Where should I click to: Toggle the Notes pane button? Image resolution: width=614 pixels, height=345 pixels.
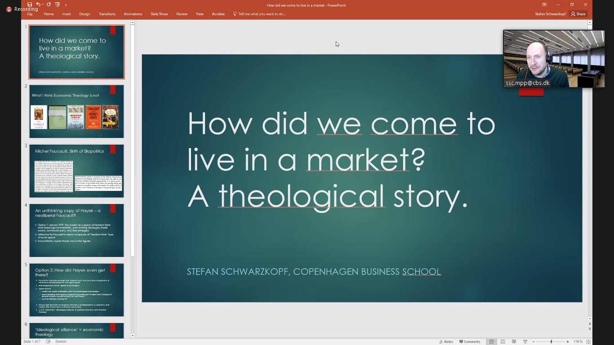[x=446, y=342]
